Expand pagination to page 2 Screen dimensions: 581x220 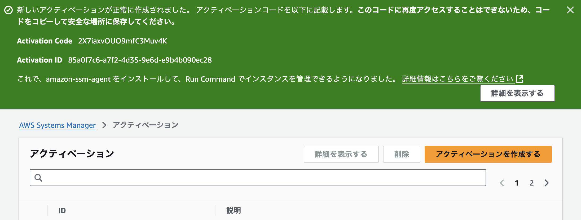pyautogui.click(x=531, y=183)
